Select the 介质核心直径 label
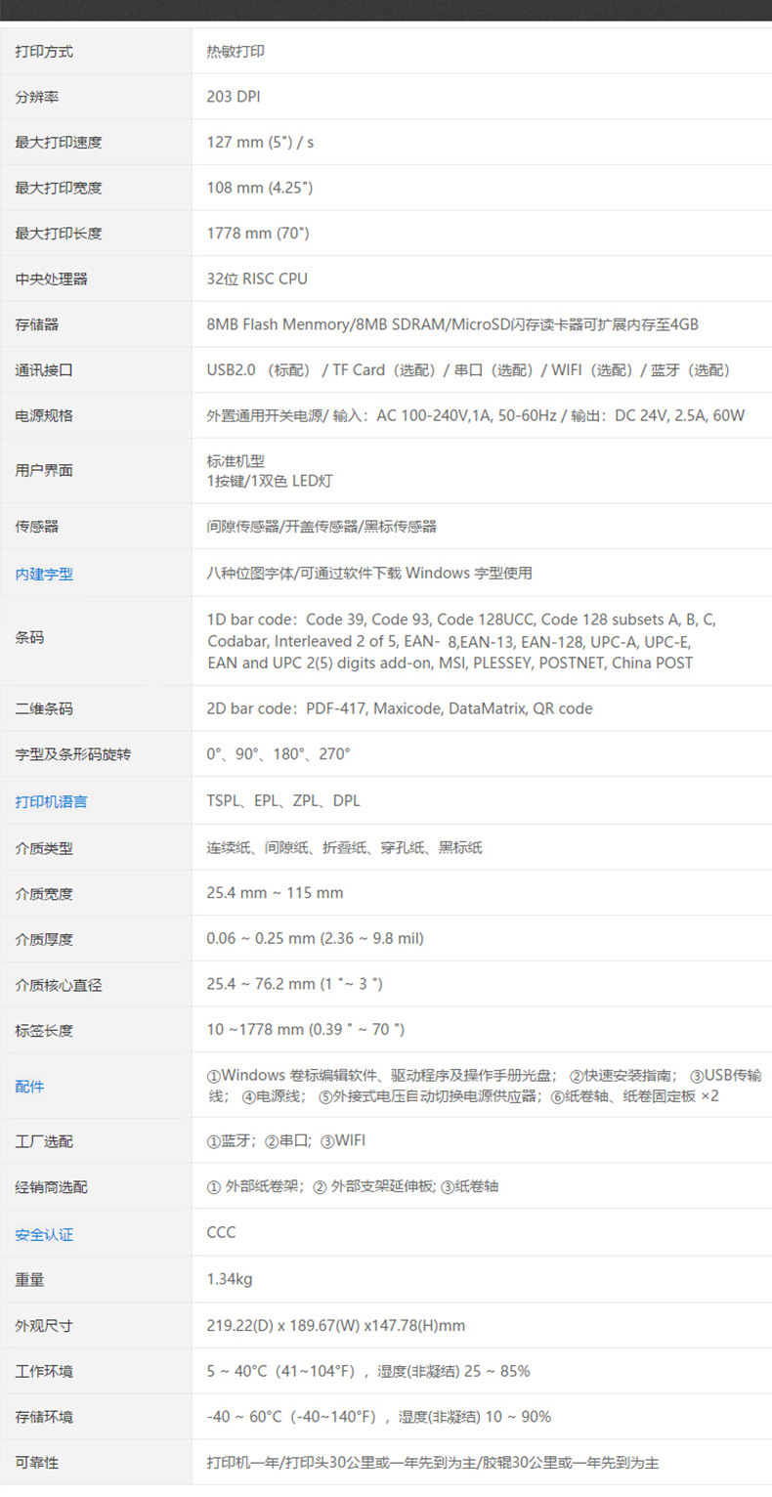 [59, 986]
